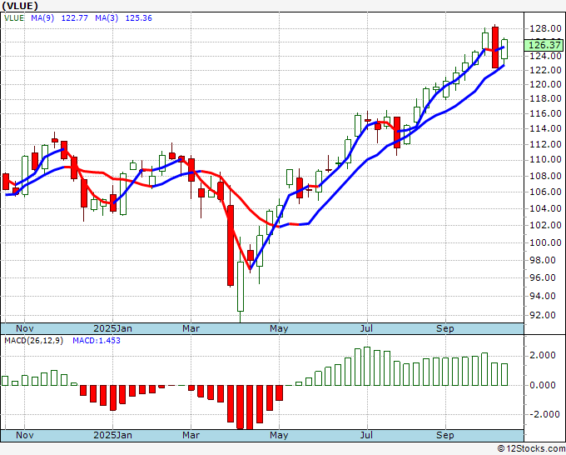Select Sep on the MACD panel date axis
The height and width of the screenshot is (455, 566).
445,435
